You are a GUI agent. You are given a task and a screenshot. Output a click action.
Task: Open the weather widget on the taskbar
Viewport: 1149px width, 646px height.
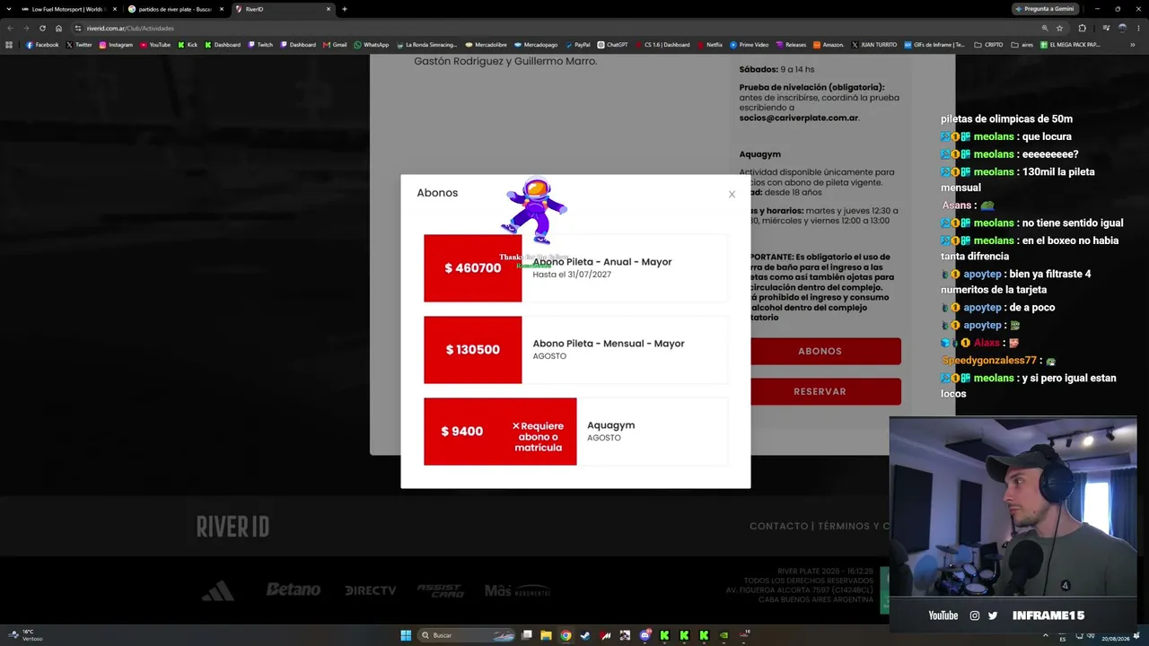(27, 635)
